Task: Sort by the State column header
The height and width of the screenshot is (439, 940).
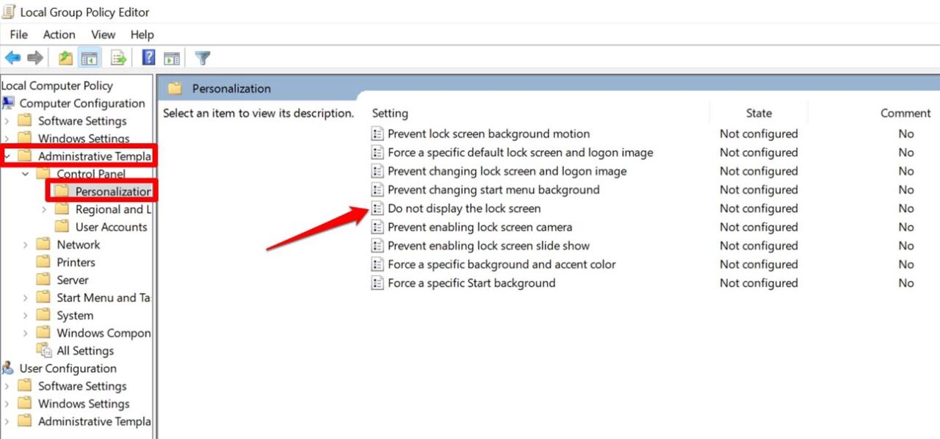Action: pyautogui.click(x=759, y=113)
